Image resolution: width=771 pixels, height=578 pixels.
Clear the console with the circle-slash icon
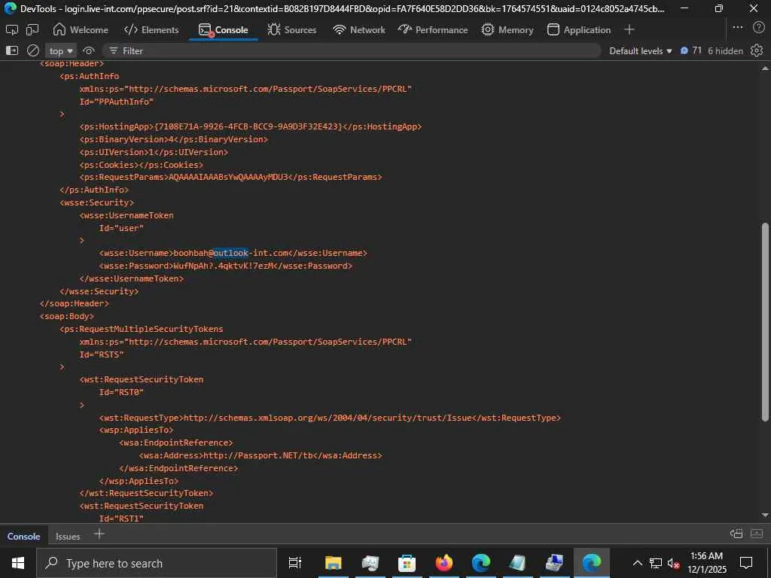pyautogui.click(x=33, y=50)
